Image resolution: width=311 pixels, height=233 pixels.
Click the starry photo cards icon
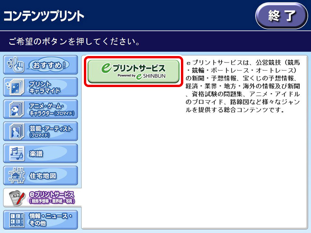pos(15,87)
